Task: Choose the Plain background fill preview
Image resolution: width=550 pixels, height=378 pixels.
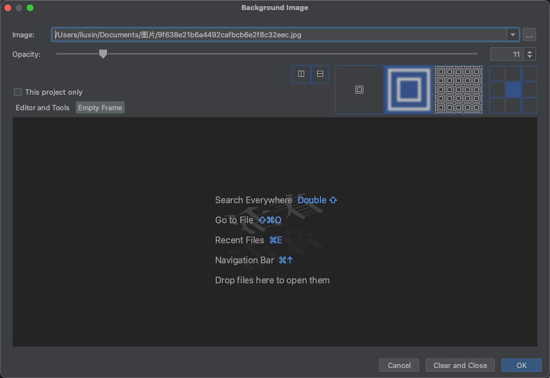Action: point(359,90)
